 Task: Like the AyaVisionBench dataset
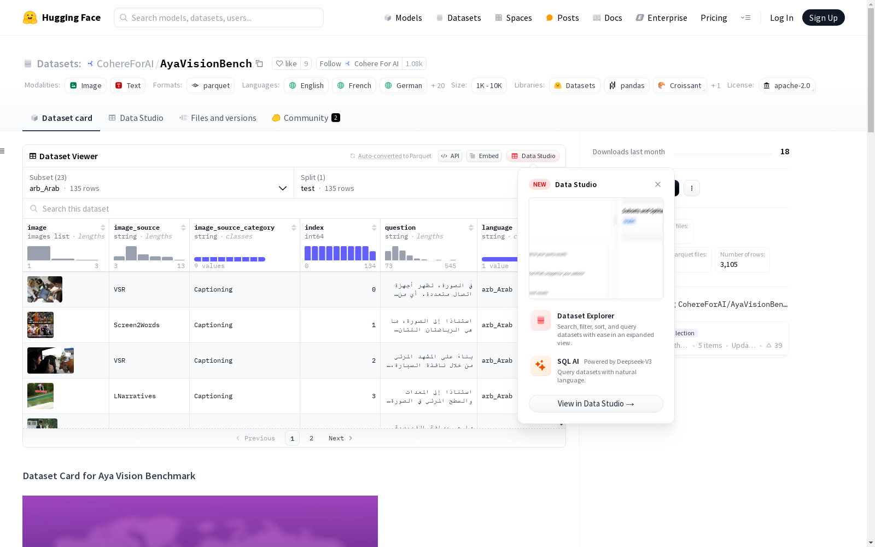(x=286, y=63)
